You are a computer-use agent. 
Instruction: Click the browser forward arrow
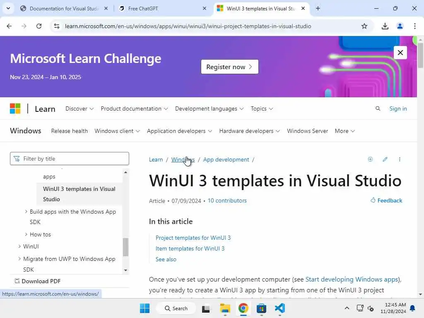coord(24,26)
